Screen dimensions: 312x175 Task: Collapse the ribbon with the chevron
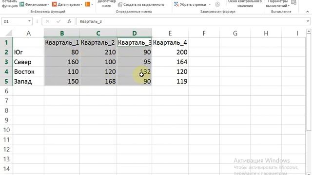click(308, 12)
